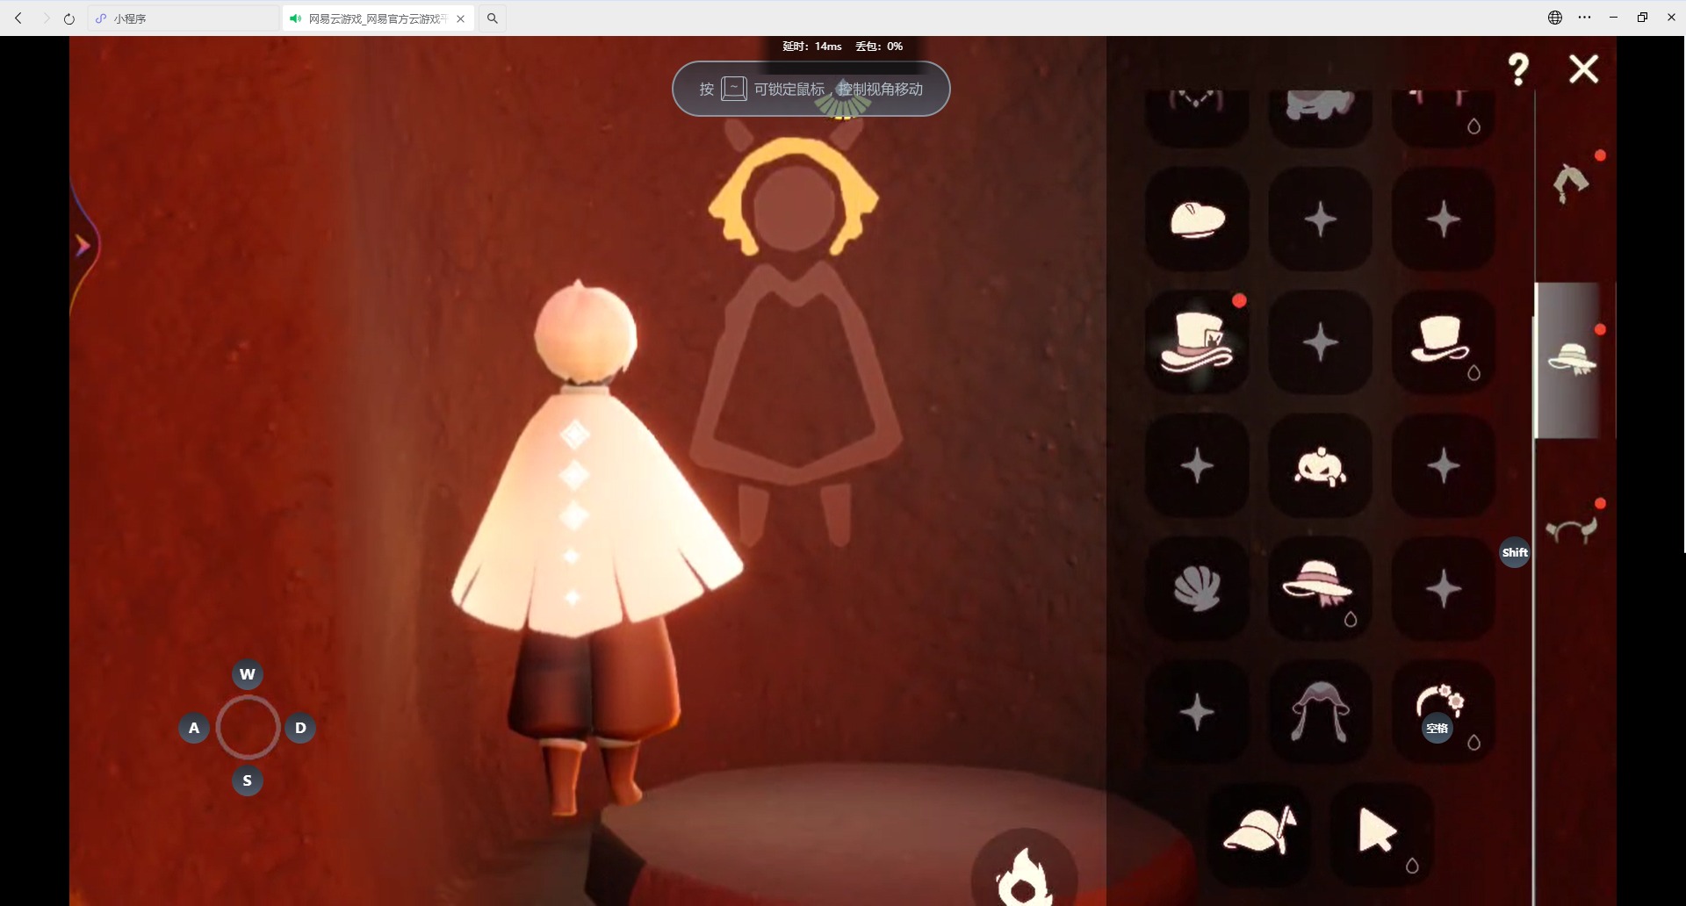The width and height of the screenshot is (1686, 906).
Task: Select the beret hat in the outfit grid
Action: (1197, 219)
